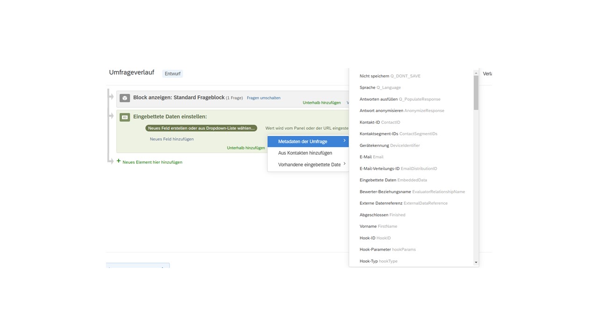Expand the Metadaten der Umfrage submenu arrow

point(344,141)
